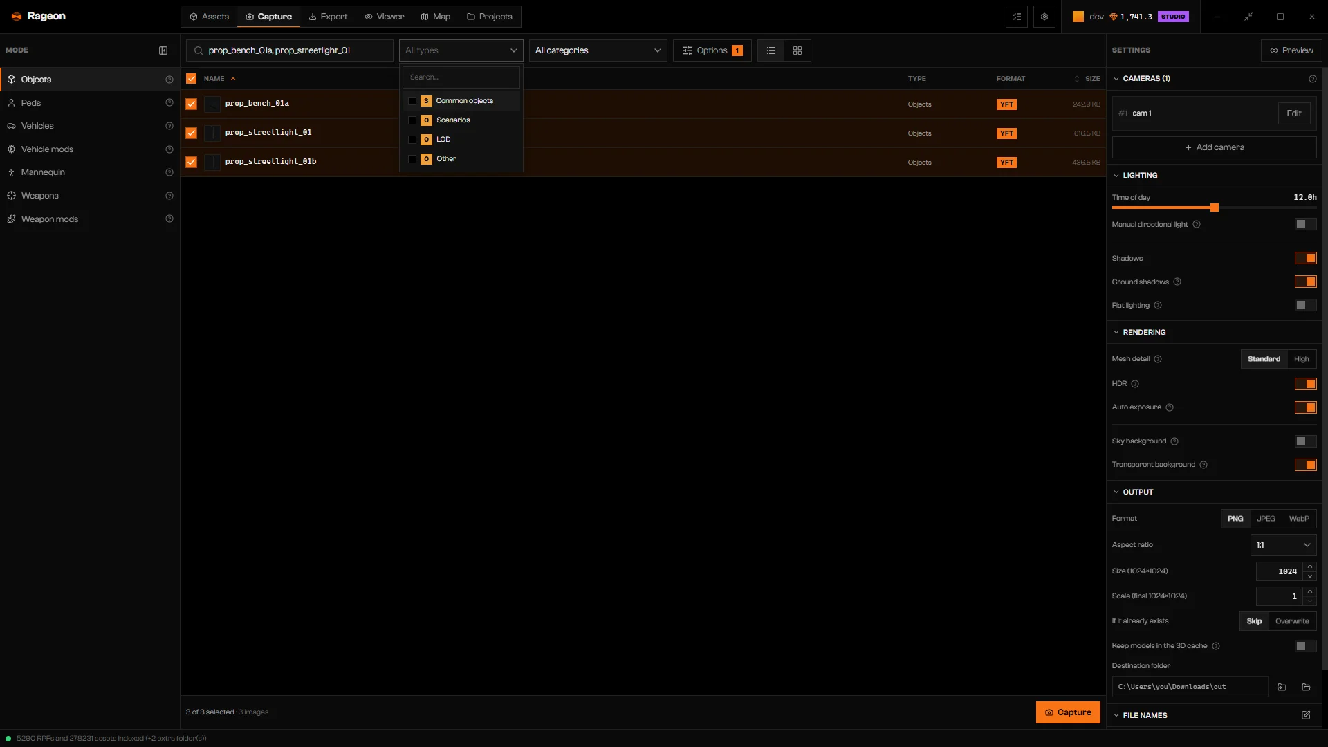This screenshot has width=1328, height=747.
Task: Adjust the Time of day slider
Action: click(x=1215, y=207)
